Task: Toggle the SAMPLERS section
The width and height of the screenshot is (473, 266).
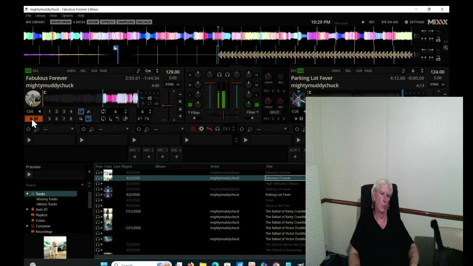Action: 126,22
